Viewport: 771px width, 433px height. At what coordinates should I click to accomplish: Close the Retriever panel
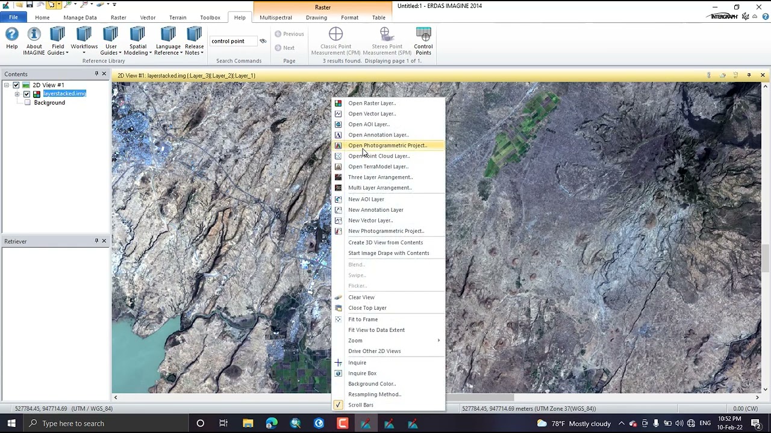104,241
